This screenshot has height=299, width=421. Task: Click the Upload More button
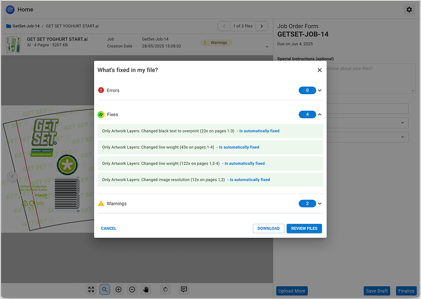[x=292, y=291]
